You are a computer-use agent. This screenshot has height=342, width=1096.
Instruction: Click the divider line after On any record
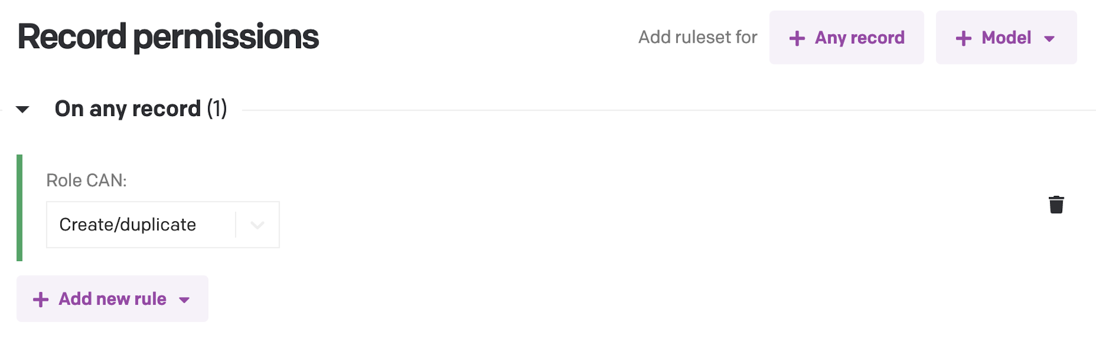click(x=669, y=110)
